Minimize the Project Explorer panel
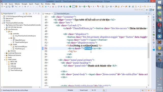 click(36, 14)
